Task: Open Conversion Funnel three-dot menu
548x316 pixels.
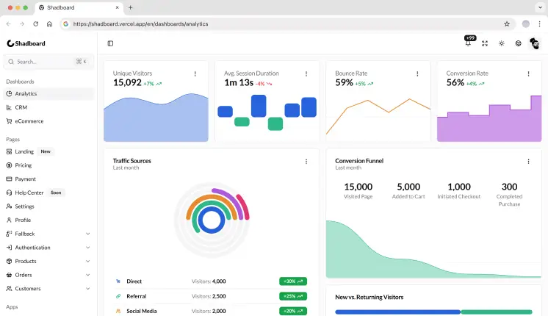Action: coord(528,162)
